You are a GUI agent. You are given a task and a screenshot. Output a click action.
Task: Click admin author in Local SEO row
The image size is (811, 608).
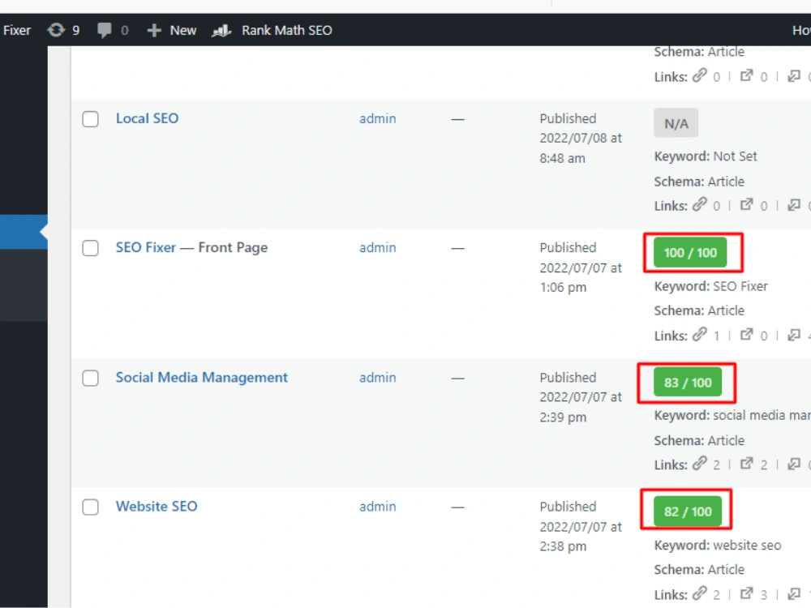pos(378,118)
